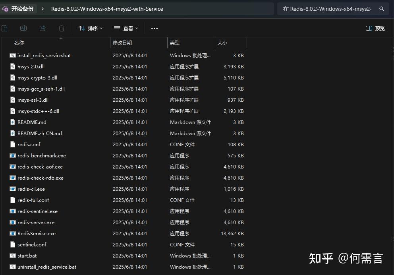Select the start.bat file

pyautogui.click(x=27, y=256)
